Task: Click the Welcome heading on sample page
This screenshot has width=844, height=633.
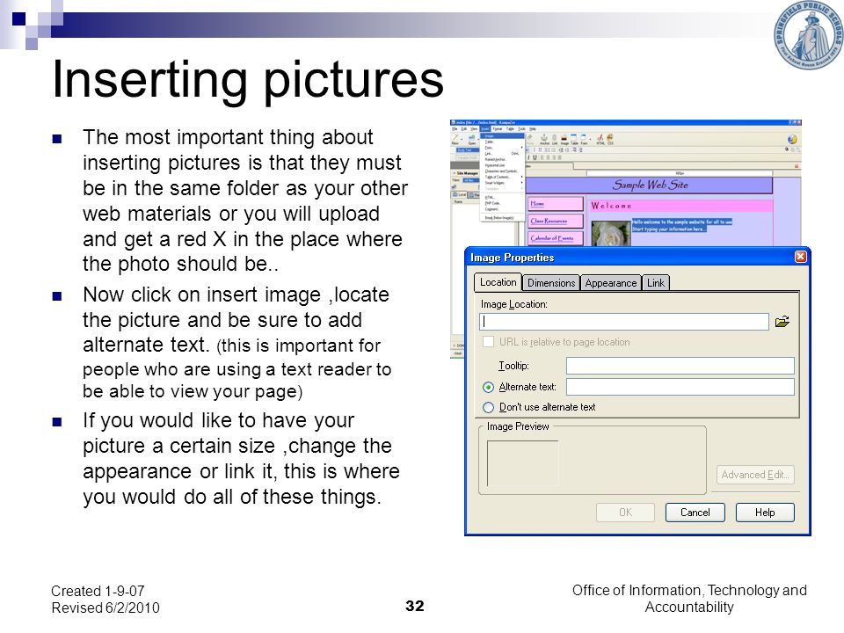Action: click(x=612, y=206)
